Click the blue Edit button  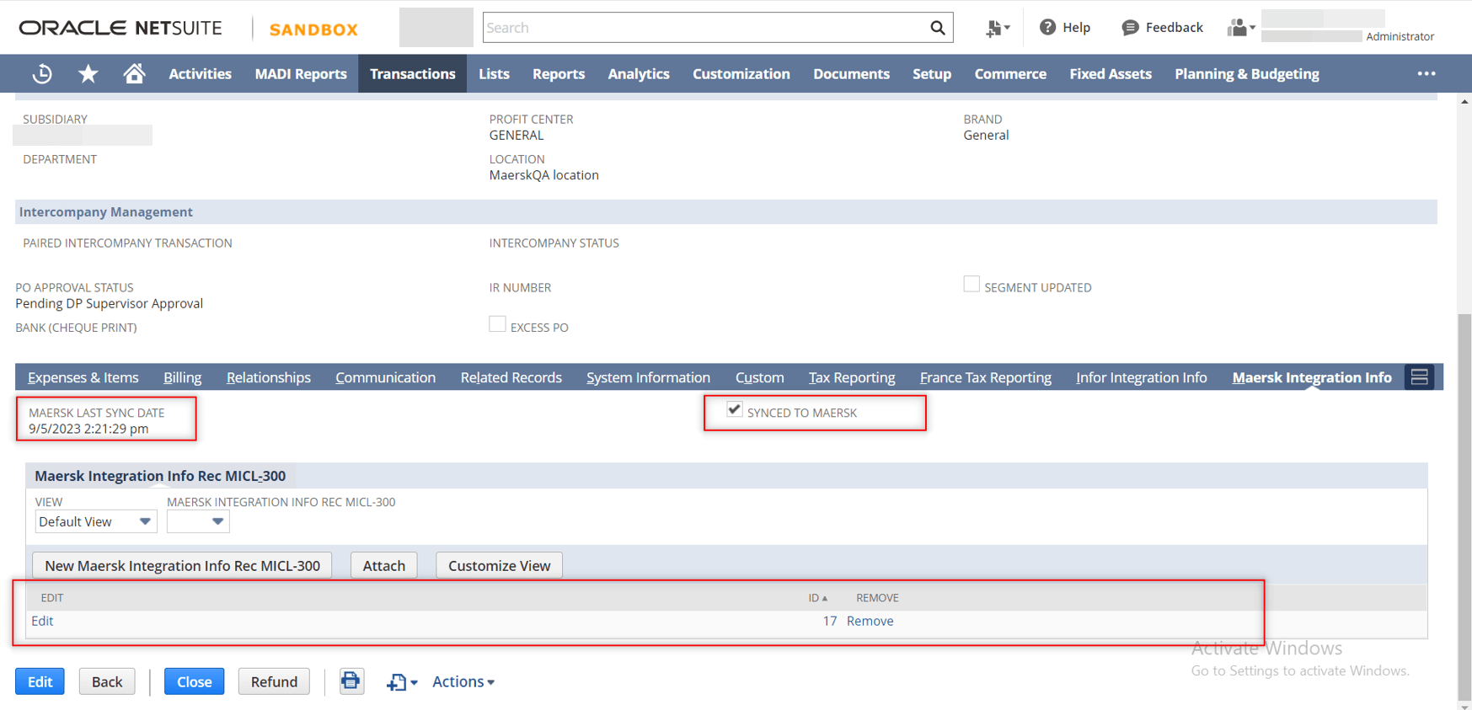point(40,681)
